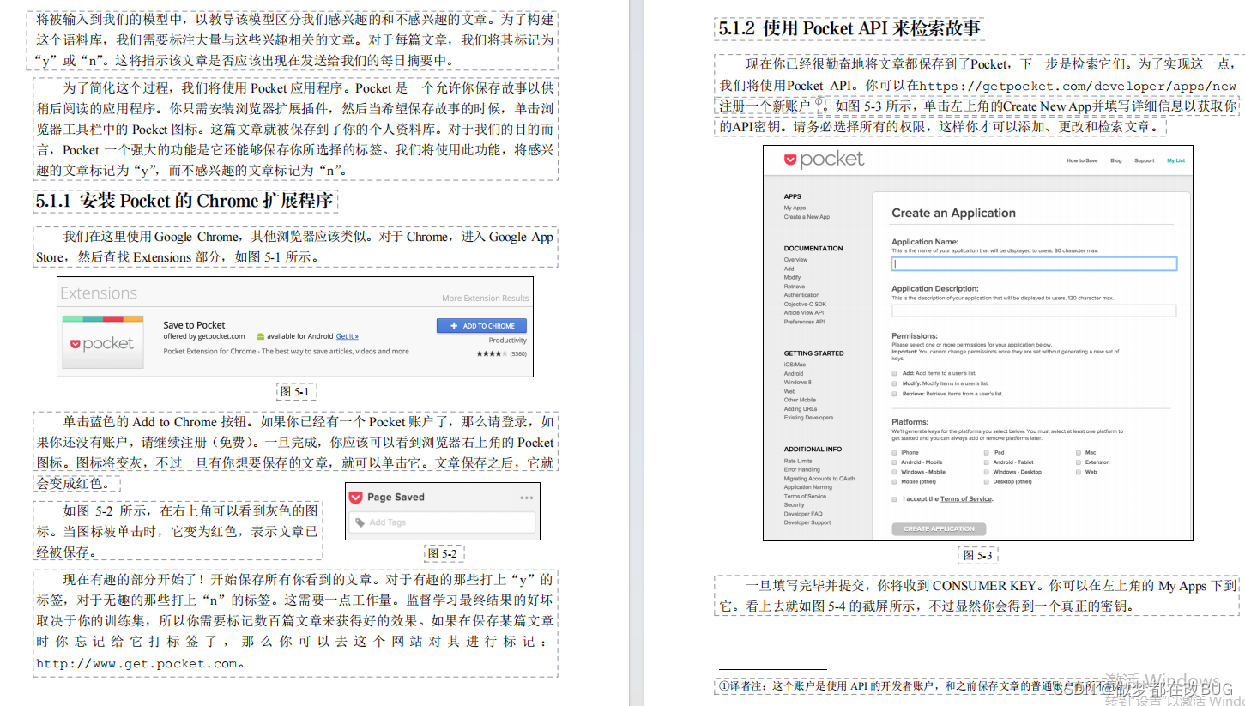Click the heading 5.1.2 使用 Pocket API 来检索故事
1245x706 pixels.
(x=850, y=28)
